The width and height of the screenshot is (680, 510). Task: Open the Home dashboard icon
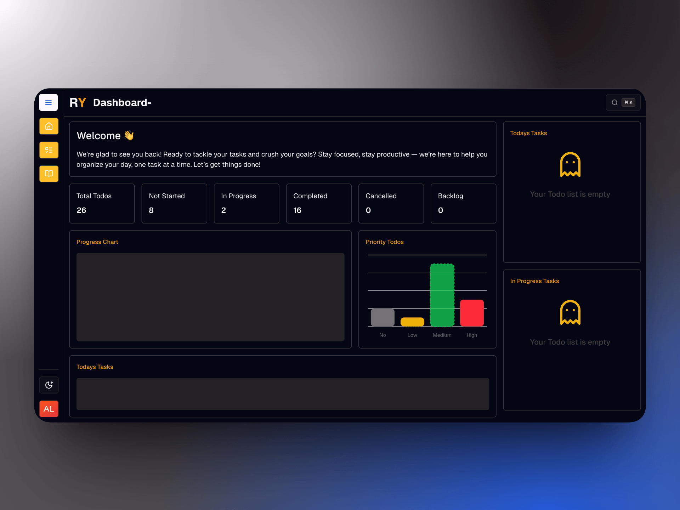pos(49,126)
